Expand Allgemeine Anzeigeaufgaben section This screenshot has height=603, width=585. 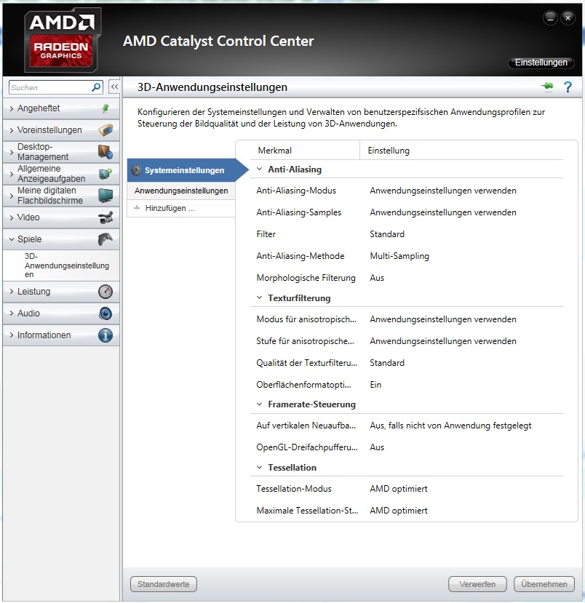(x=12, y=174)
